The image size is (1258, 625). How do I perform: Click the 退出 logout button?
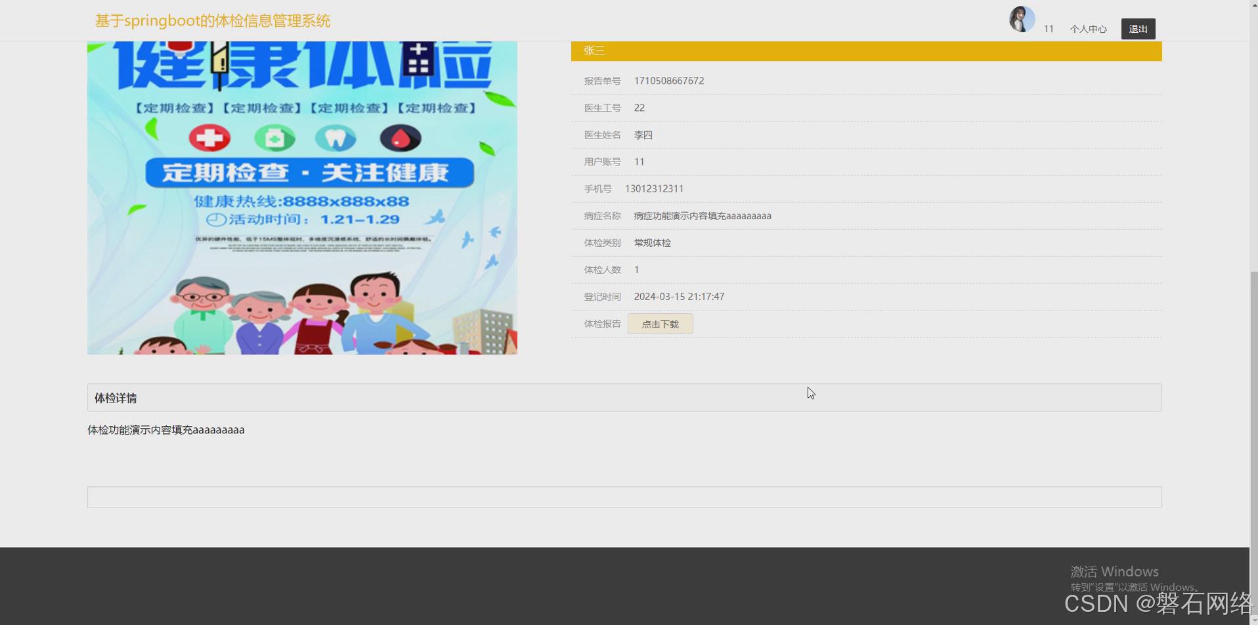[1138, 28]
